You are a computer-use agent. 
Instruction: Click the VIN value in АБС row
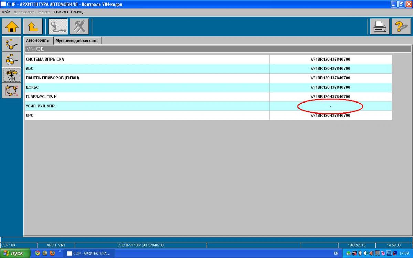point(330,68)
